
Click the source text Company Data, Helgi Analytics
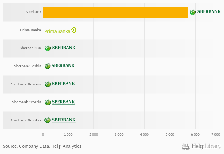[50, 146]
